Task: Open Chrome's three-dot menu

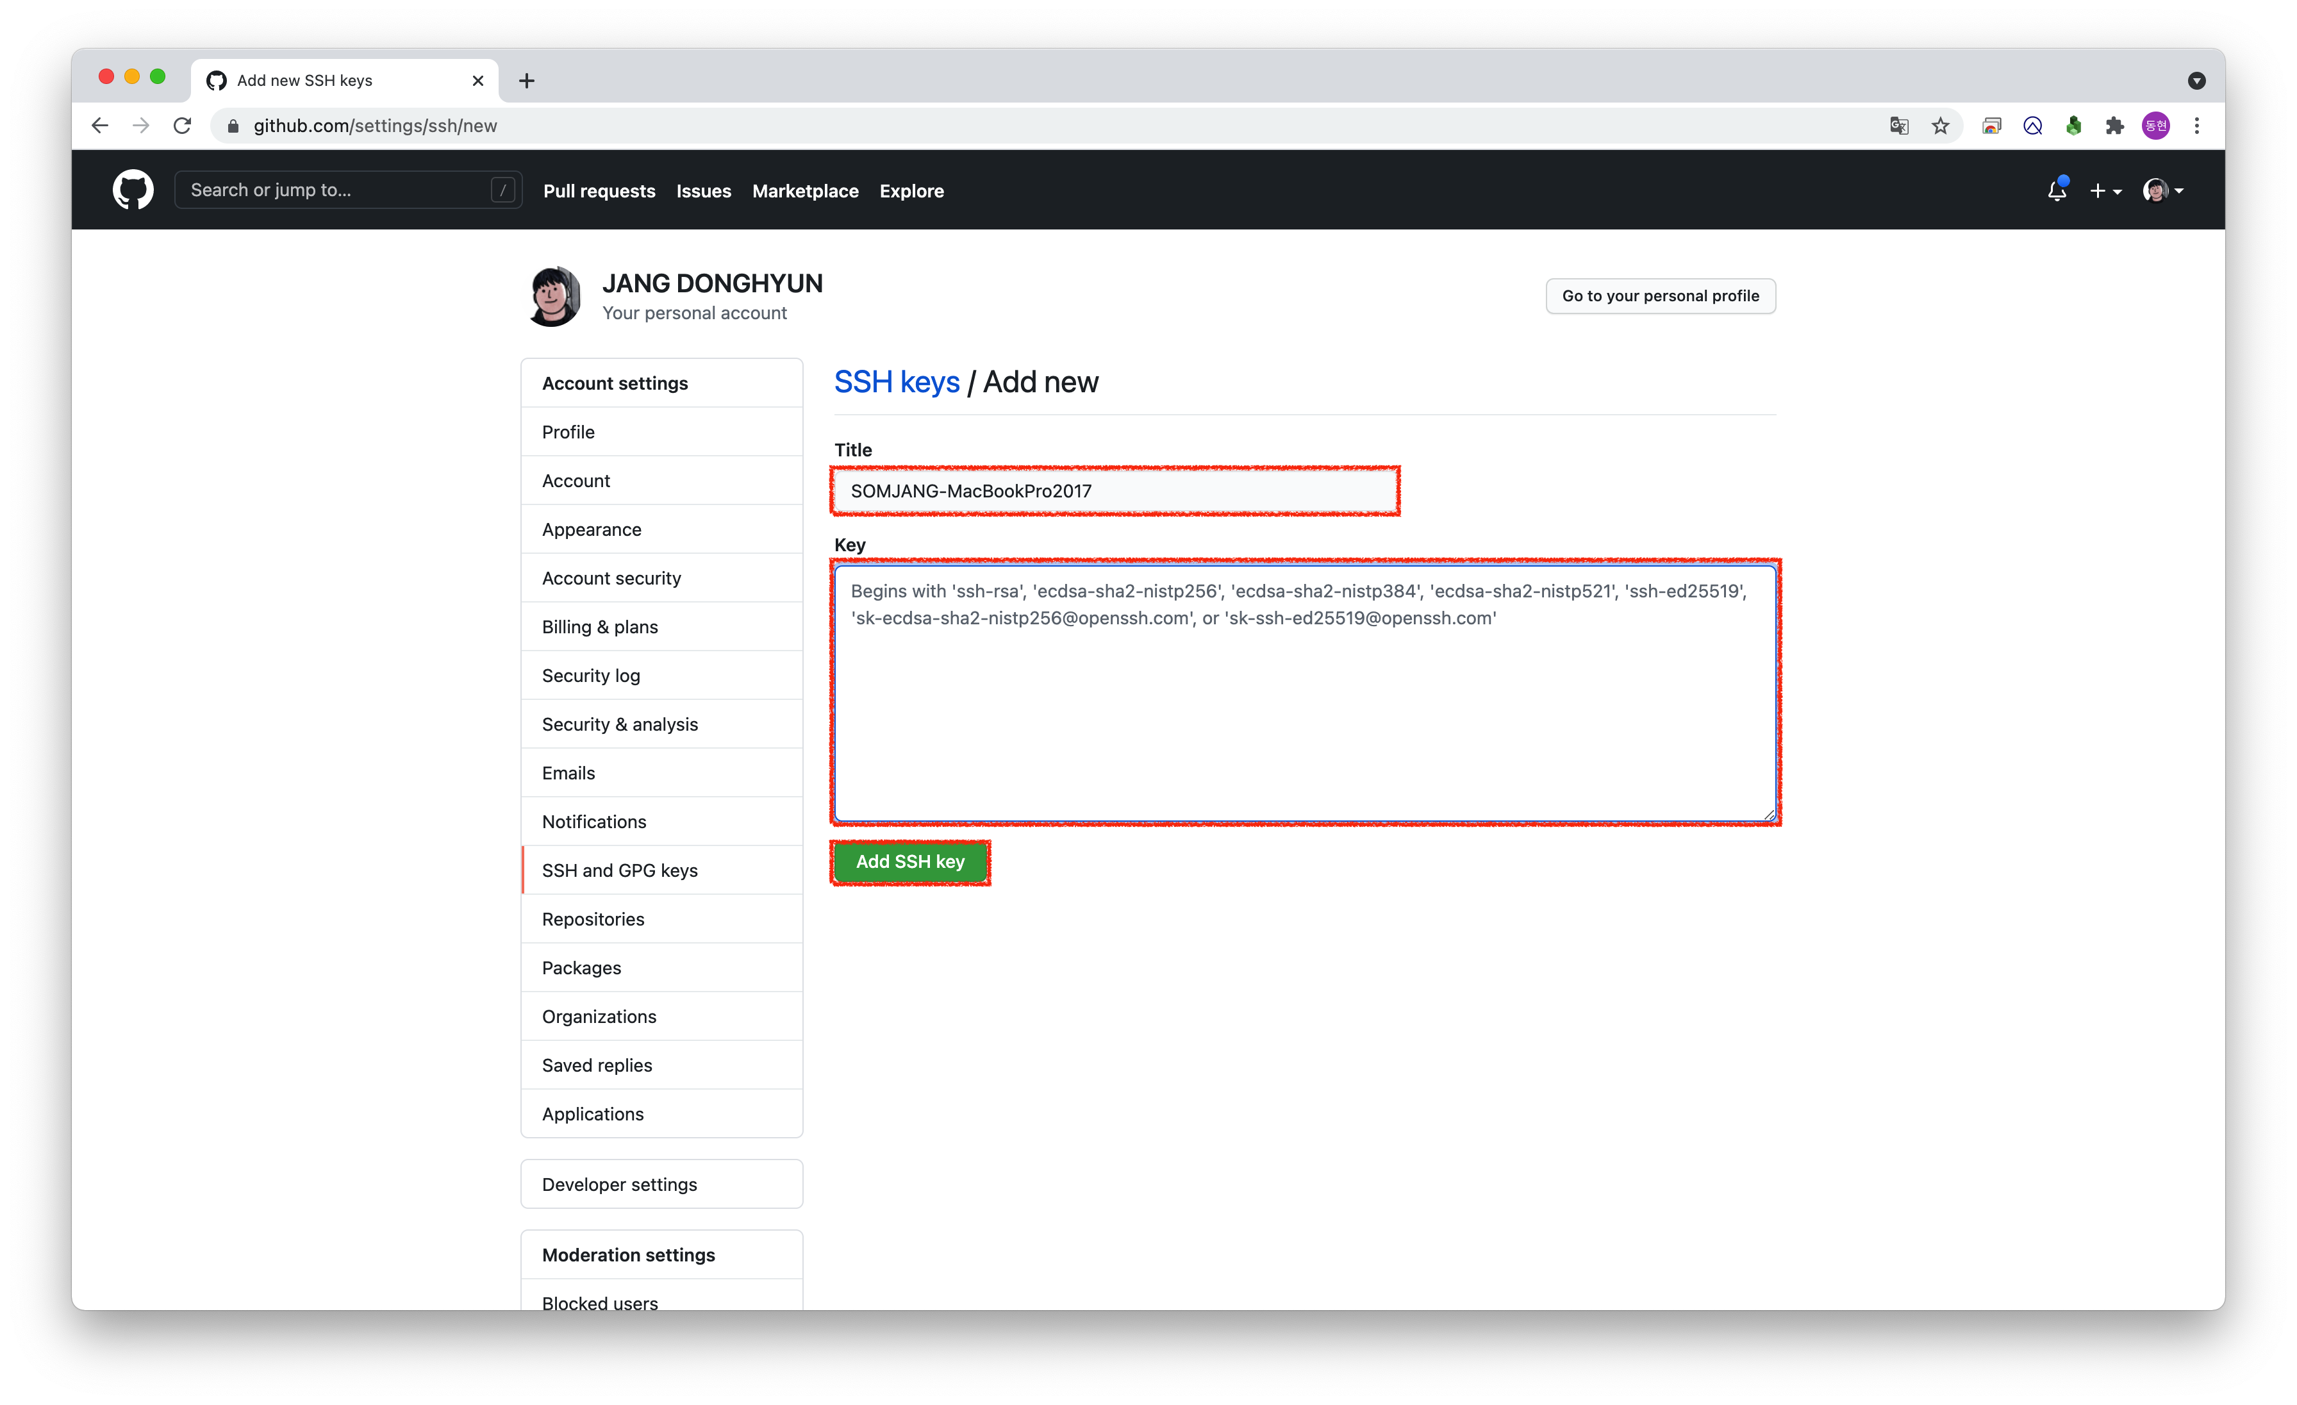Action: [2197, 126]
